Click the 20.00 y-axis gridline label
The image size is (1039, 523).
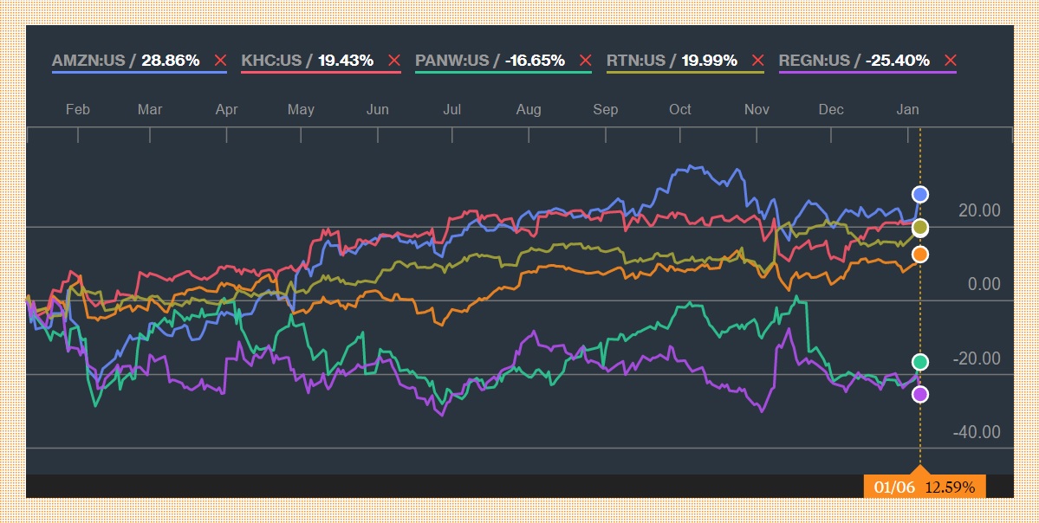(x=978, y=210)
